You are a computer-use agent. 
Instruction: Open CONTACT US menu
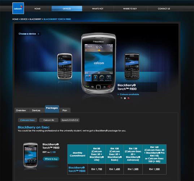pos(164,9)
